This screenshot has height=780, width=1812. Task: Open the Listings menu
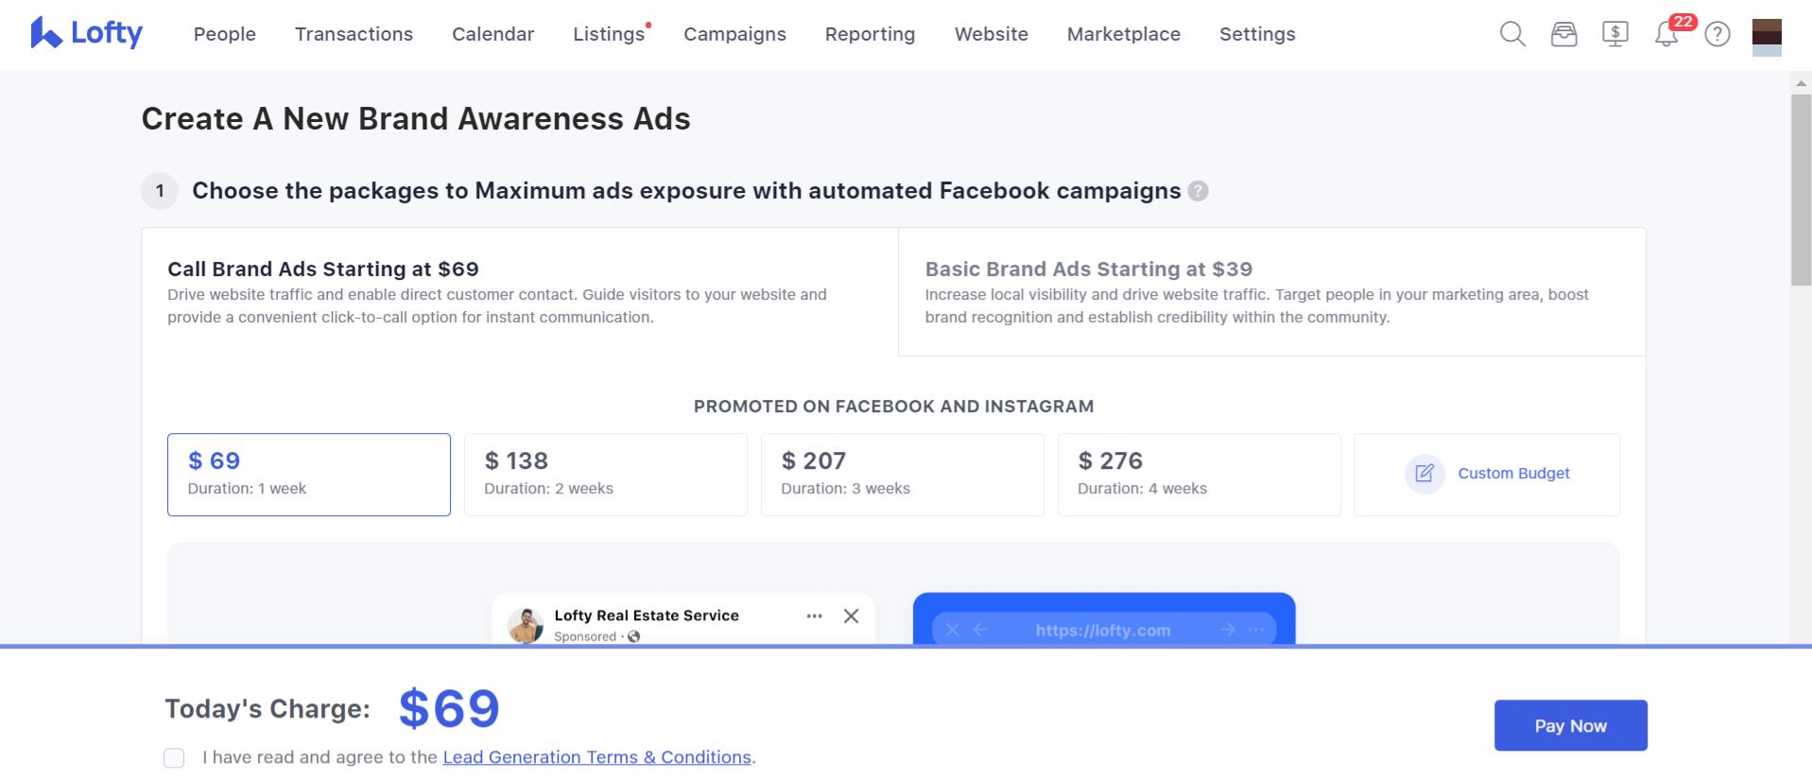coord(609,34)
